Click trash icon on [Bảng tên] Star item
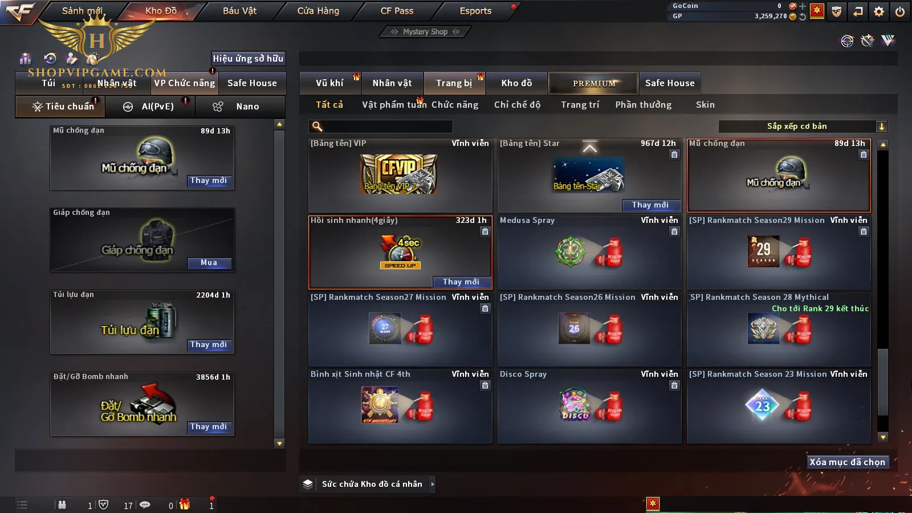The image size is (912, 513). [x=674, y=154]
